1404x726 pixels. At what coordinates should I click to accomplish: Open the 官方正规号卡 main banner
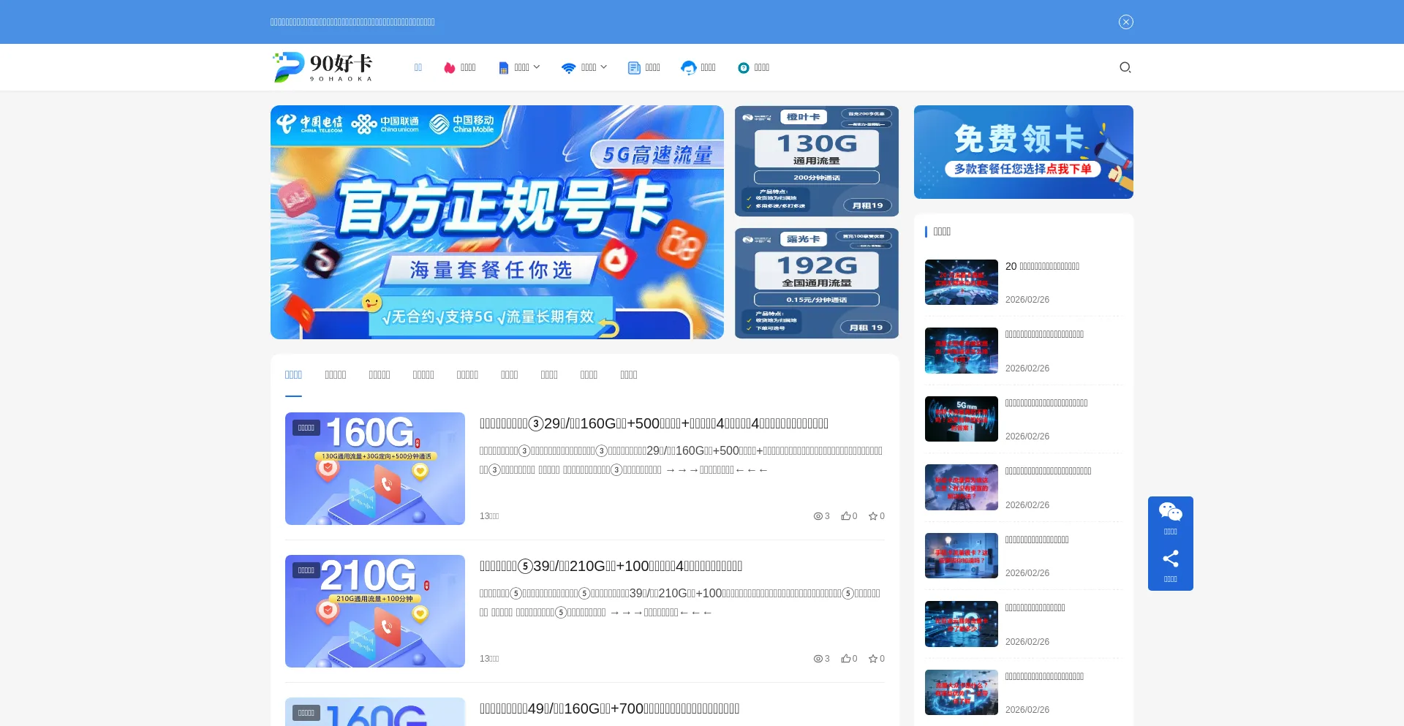click(x=497, y=222)
